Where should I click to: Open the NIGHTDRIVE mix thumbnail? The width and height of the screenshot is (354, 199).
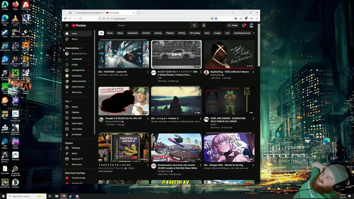click(176, 54)
